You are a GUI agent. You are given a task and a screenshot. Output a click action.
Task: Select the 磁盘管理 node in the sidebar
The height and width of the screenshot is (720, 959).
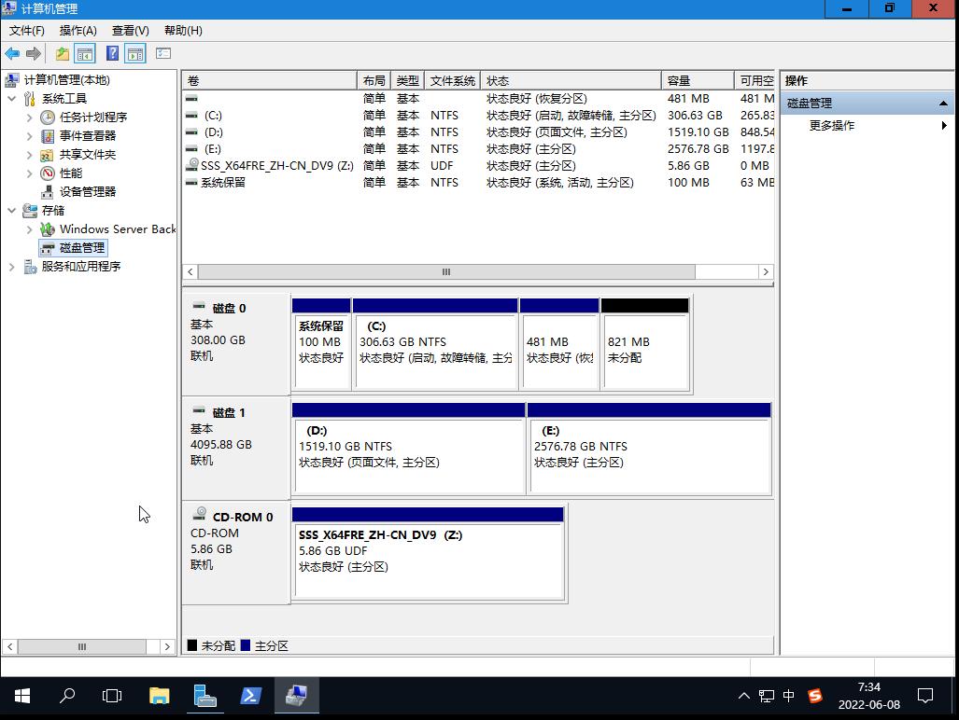[80, 247]
